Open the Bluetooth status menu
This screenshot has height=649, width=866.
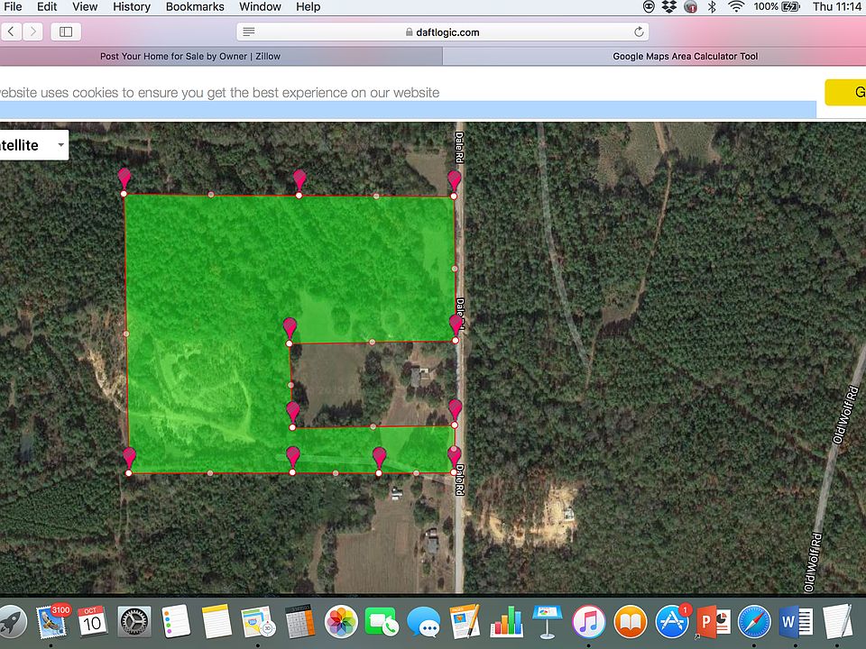tap(712, 6)
